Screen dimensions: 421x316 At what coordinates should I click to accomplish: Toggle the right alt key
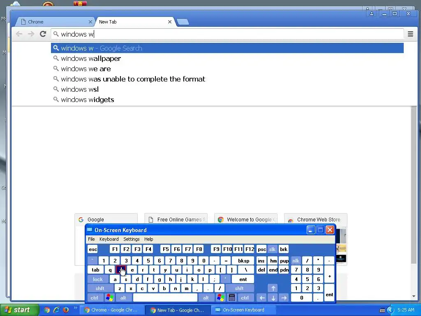tap(206, 298)
